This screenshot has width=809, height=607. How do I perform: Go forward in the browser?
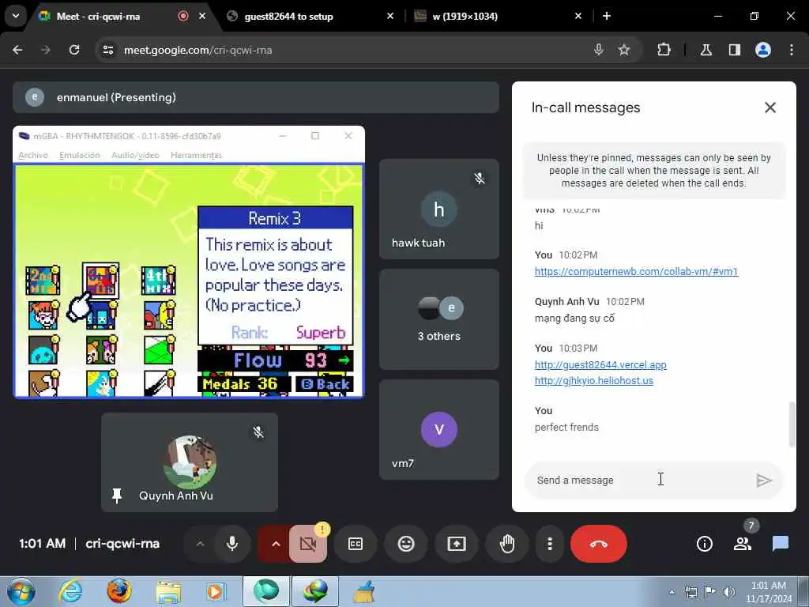point(46,50)
